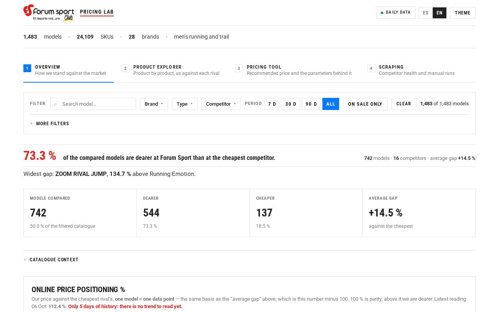Viewport: 499px width, 312px height.
Task: Click the '28 brands' stat
Action: coord(144,37)
